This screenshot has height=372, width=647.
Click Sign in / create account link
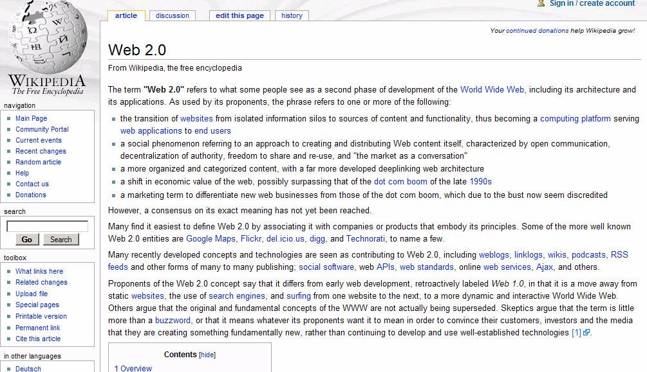592,3
